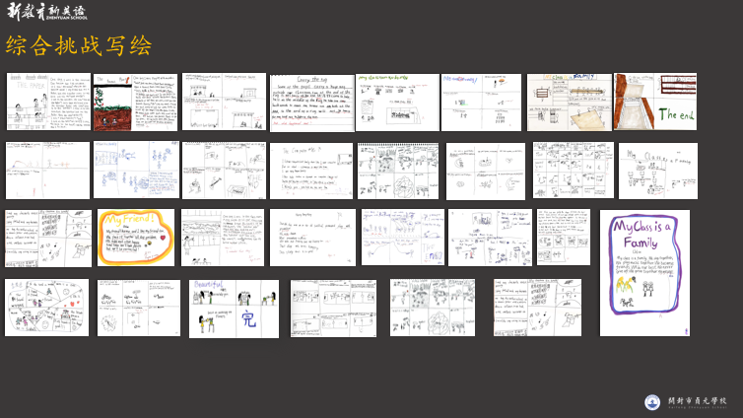Viewport: 743px width, 418px height.
Task: Open the thumbnail right of 'My Friend!'
Action: tap(223, 238)
